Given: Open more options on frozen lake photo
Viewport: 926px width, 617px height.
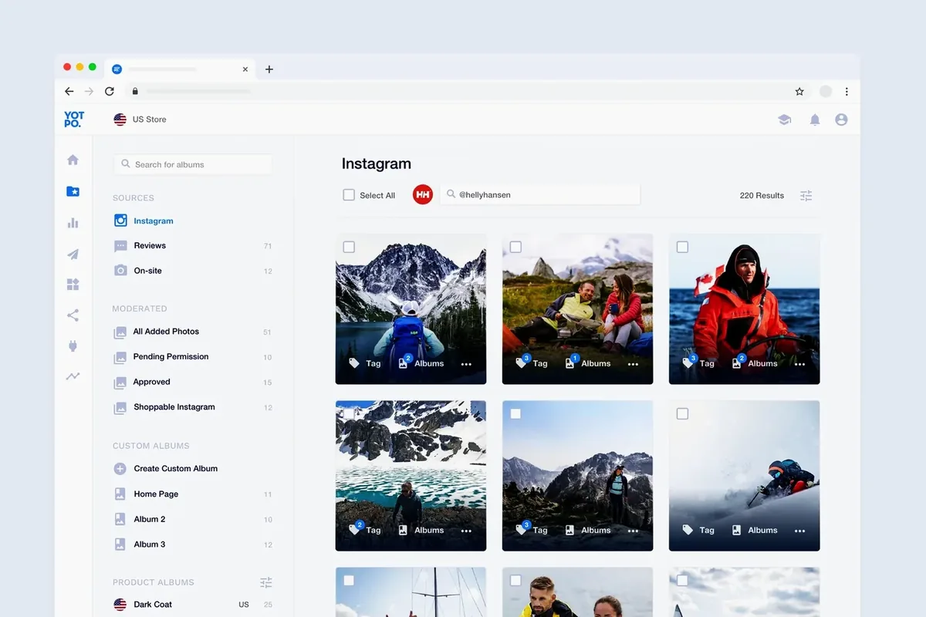Looking at the screenshot, I should 466,531.
